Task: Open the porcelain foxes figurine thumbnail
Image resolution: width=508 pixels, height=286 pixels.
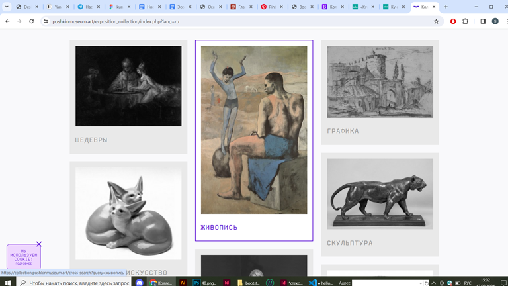Action: point(128,213)
